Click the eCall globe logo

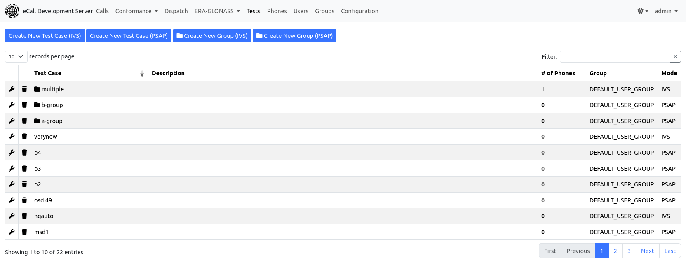12,11
